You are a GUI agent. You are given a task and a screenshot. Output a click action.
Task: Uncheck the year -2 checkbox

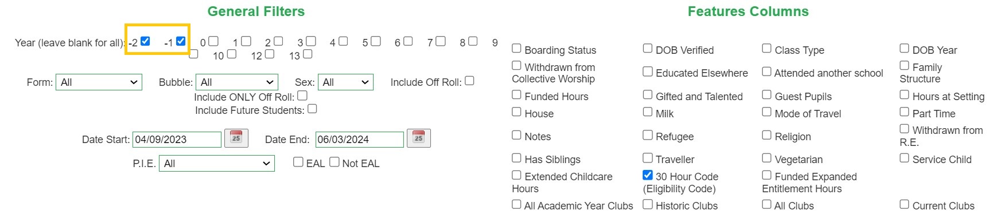[x=145, y=41]
